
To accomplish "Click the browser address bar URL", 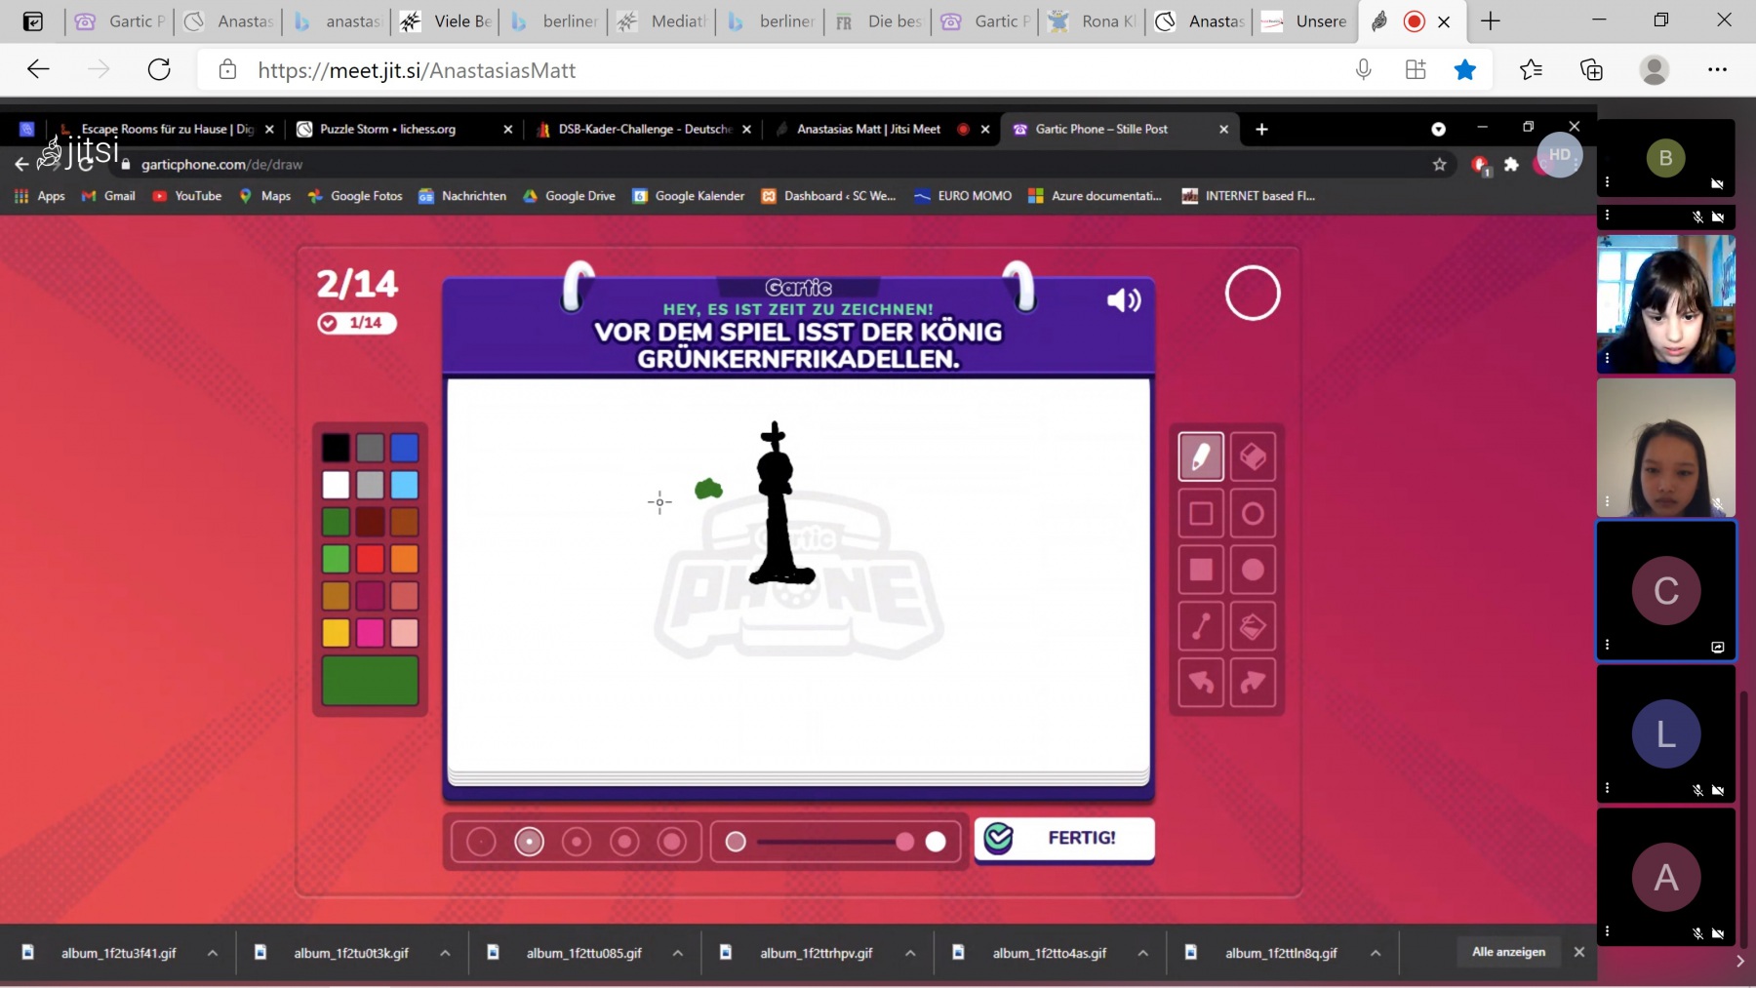I will click(x=417, y=70).
